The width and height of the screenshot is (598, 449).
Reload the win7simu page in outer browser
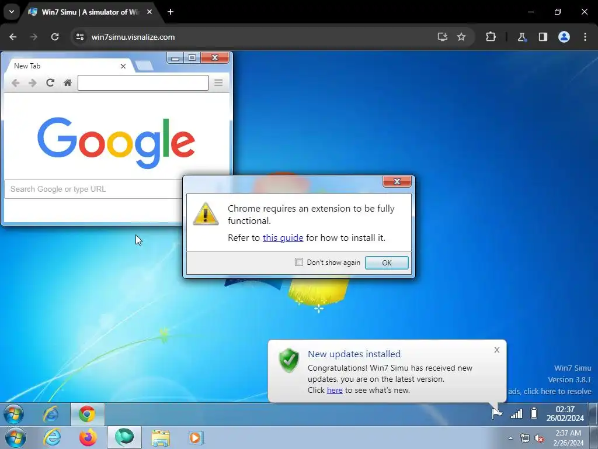click(x=55, y=37)
